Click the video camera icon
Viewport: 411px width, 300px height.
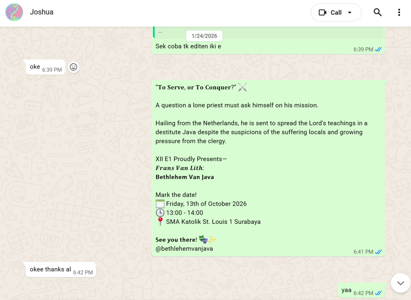(323, 12)
